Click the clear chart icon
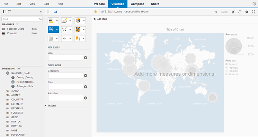This screenshot has height=137, width=258. point(233,12)
